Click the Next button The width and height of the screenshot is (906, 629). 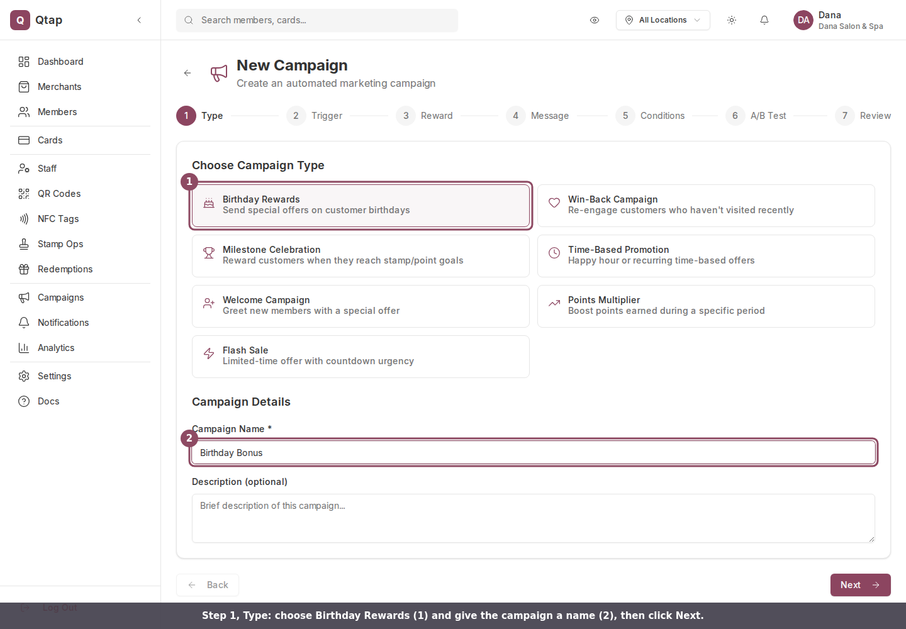861,585
